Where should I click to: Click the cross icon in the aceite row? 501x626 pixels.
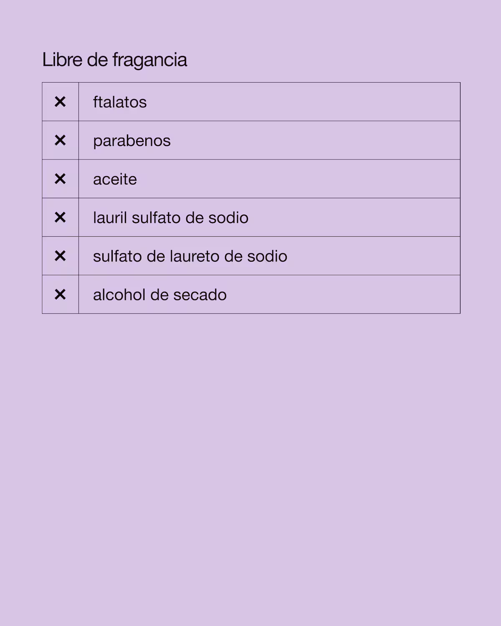coord(60,179)
